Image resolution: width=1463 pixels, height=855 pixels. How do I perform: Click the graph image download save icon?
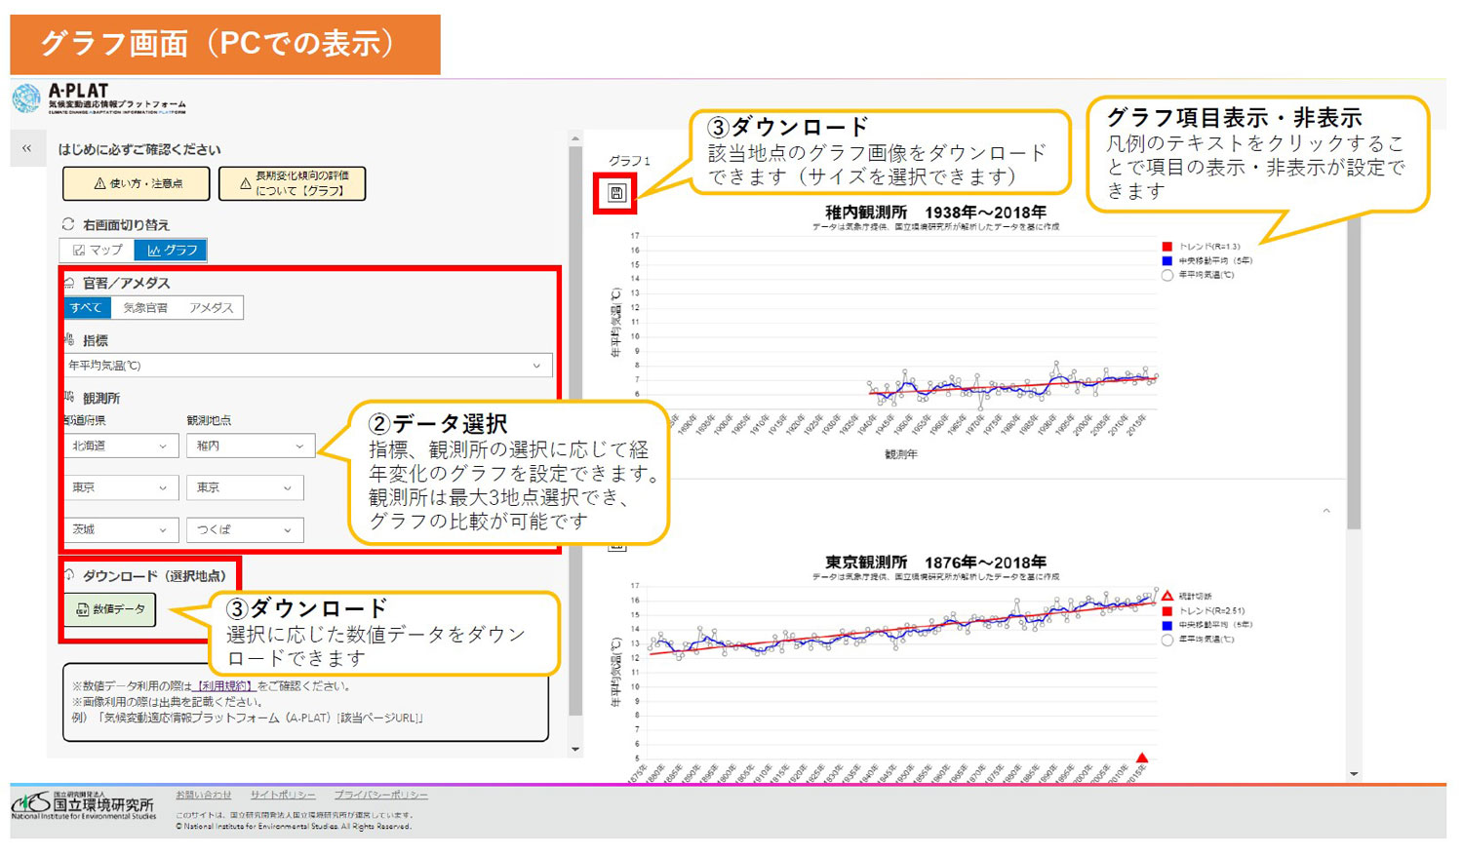[616, 193]
